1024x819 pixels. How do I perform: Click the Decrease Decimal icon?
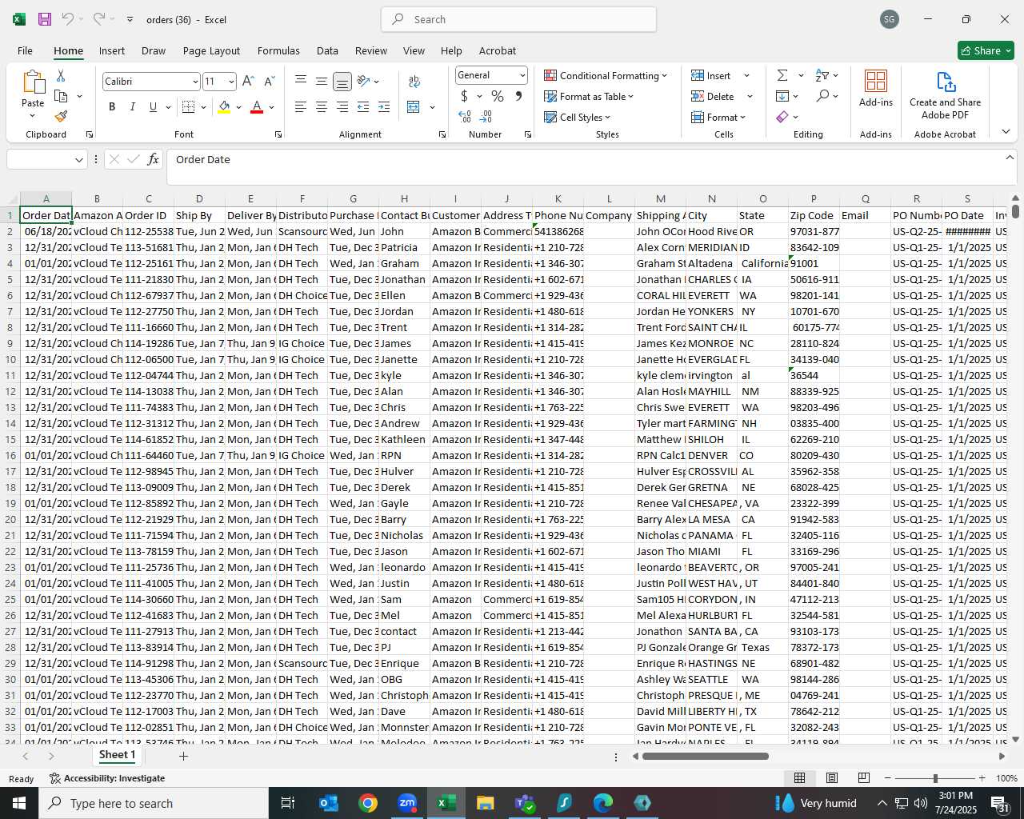point(486,117)
